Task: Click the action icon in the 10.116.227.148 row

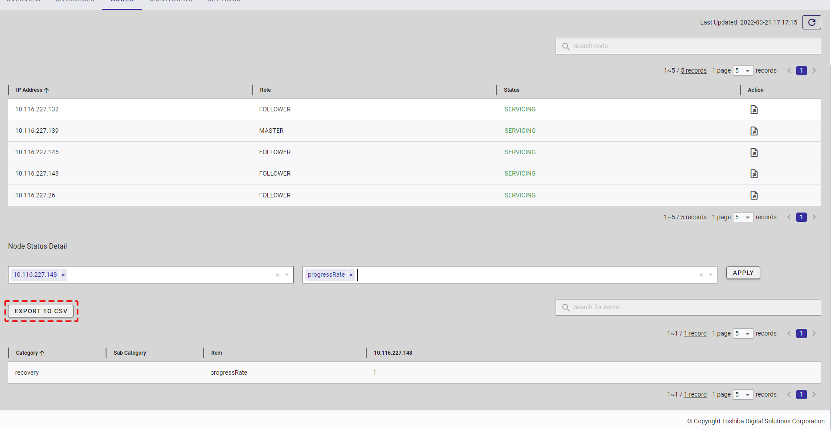Action: [754, 174]
